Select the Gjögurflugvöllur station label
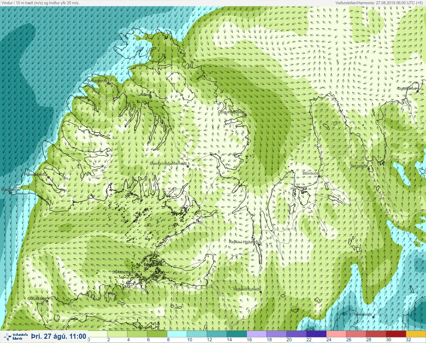 click(231, 112)
